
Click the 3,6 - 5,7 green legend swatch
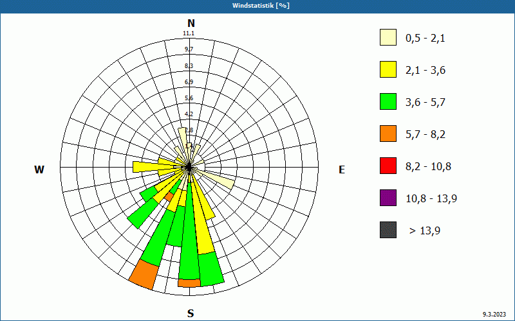pos(388,101)
